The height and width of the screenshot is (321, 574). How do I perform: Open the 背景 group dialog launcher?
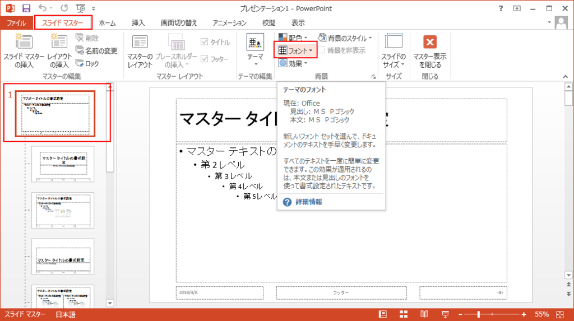(x=373, y=77)
